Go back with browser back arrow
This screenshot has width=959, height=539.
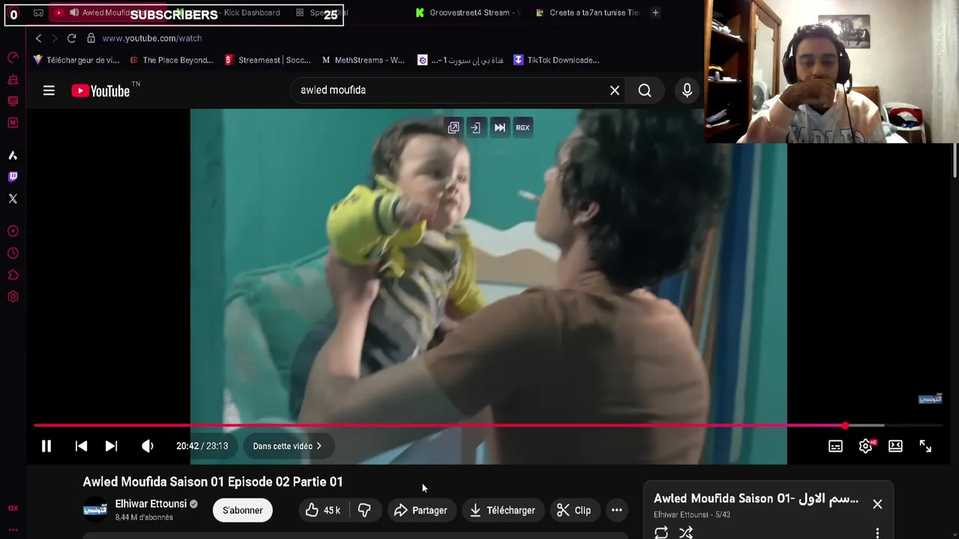click(x=39, y=38)
